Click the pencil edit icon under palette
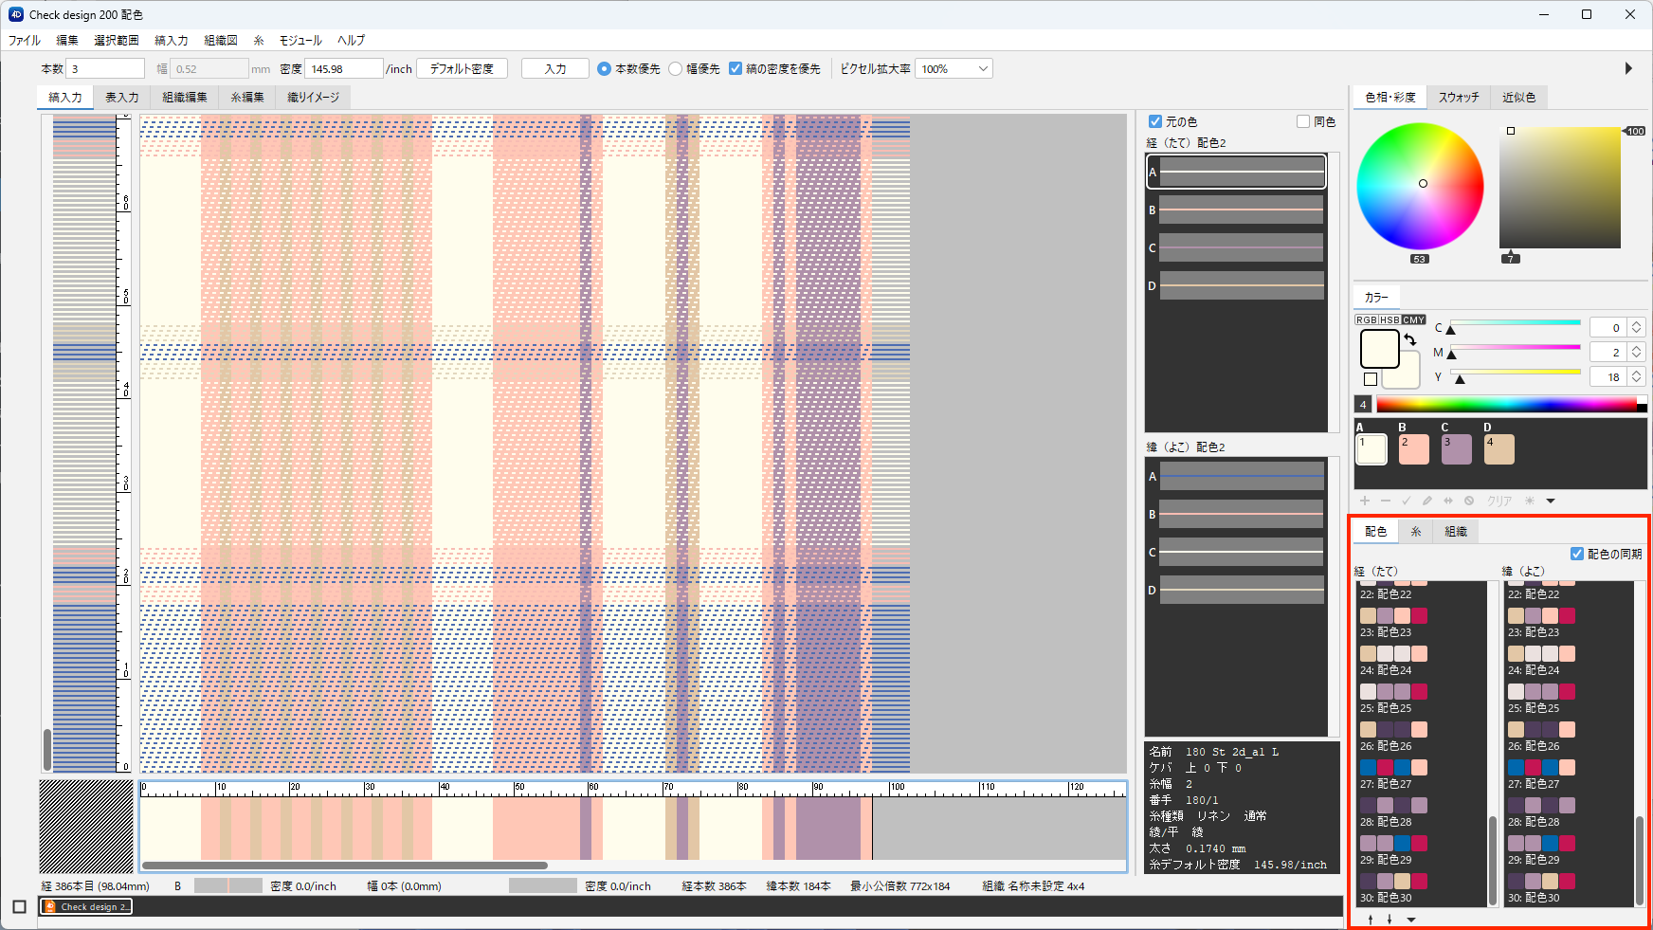Viewport: 1653px width, 930px height. click(1427, 501)
